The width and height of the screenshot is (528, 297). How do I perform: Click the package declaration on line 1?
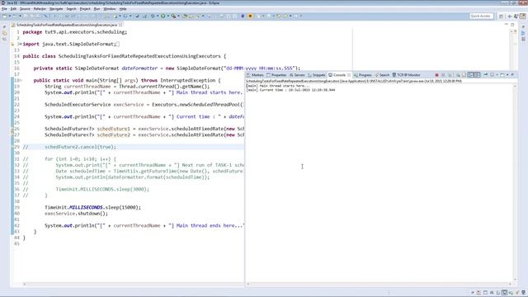click(x=75, y=32)
